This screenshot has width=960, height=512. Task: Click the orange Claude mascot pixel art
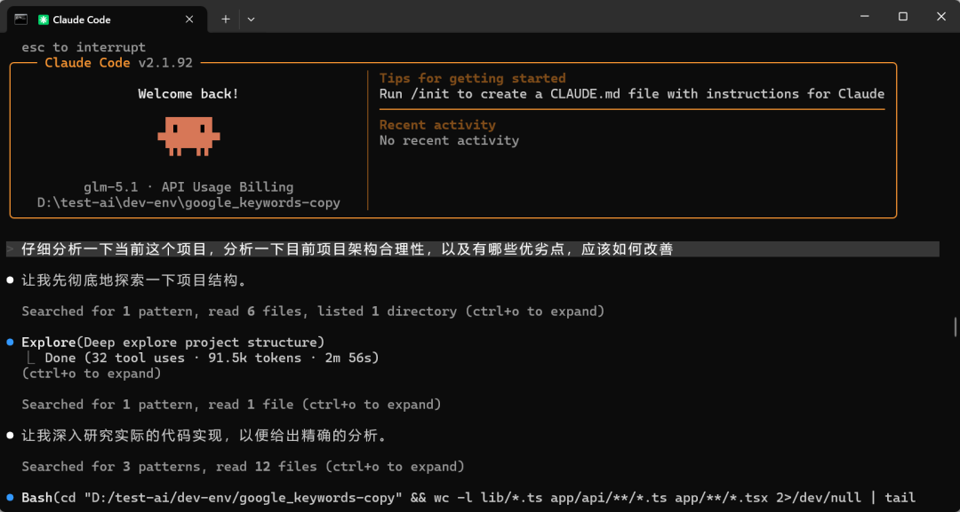[x=188, y=137]
